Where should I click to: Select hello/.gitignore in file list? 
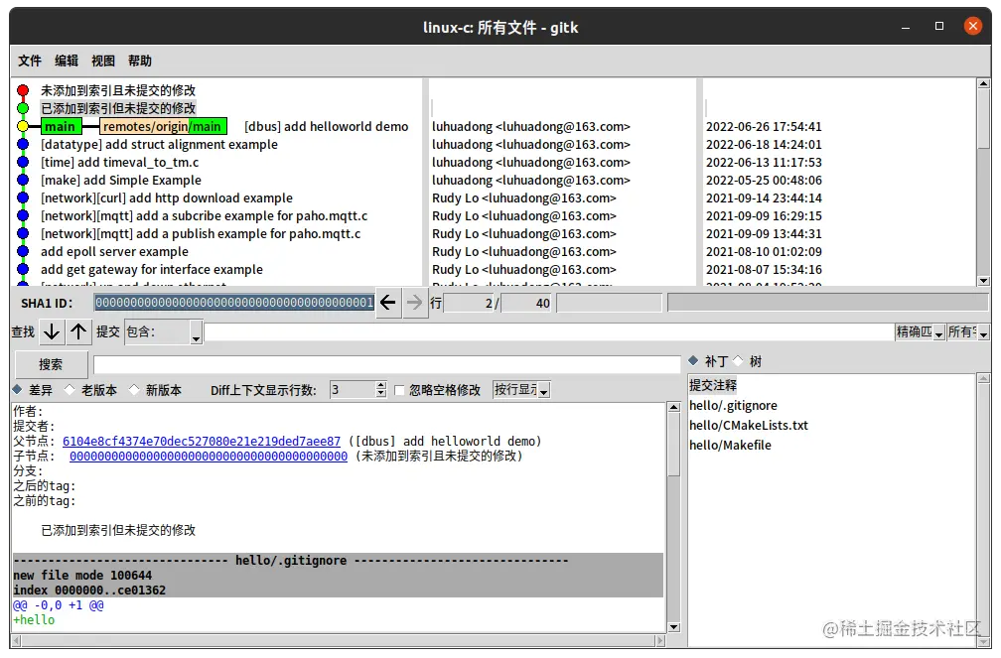coord(733,405)
